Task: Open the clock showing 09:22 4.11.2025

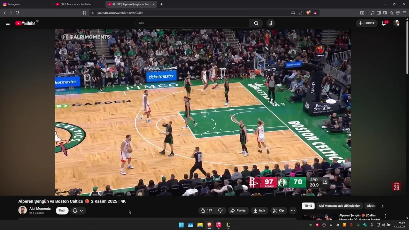Action: pyautogui.click(x=399, y=225)
